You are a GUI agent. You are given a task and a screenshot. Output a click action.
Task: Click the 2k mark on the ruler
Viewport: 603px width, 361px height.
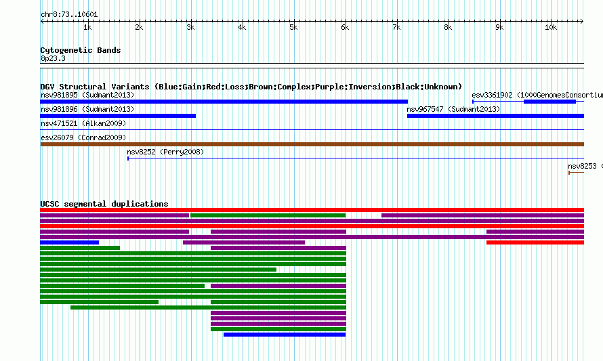pos(139,27)
